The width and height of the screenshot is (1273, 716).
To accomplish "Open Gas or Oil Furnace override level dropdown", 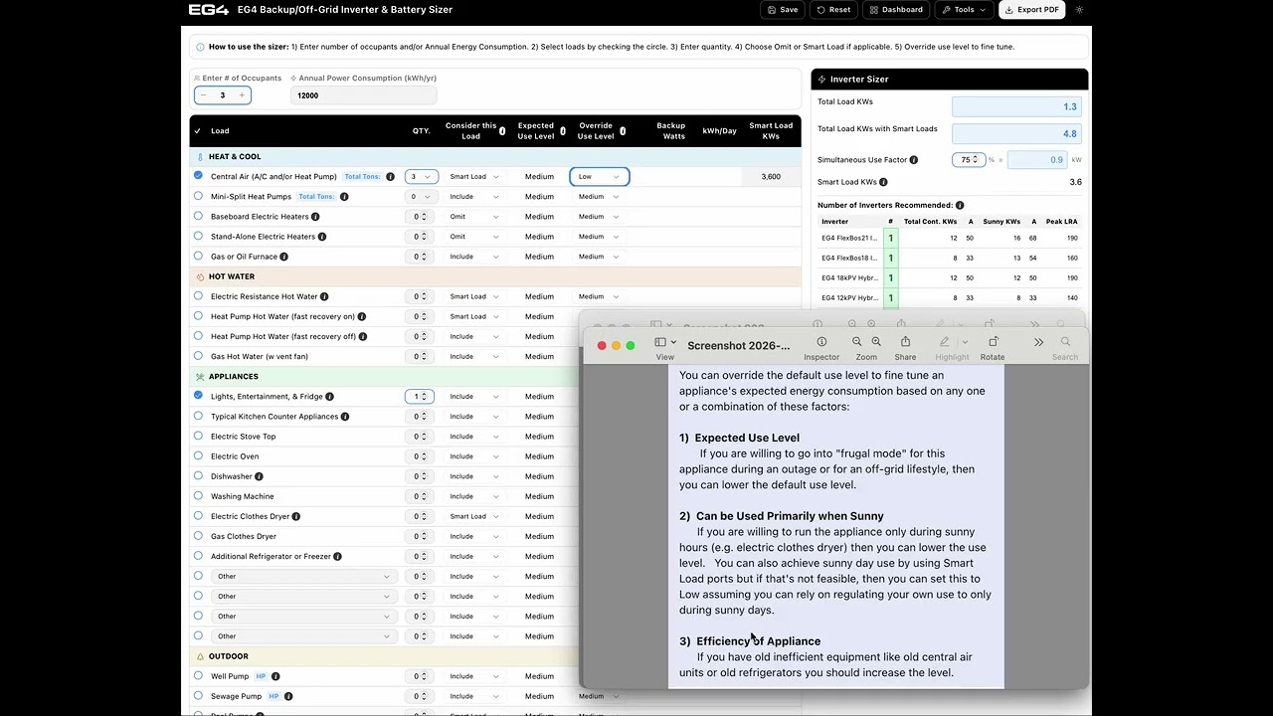I will 599,257.
